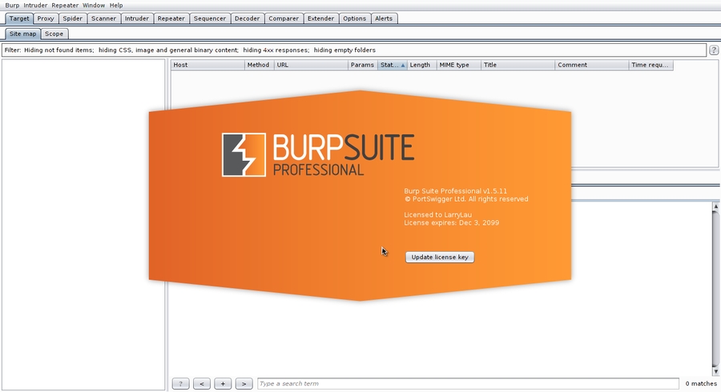Click the plus search options button
The height and width of the screenshot is (392, 721).
pos(223,384)
